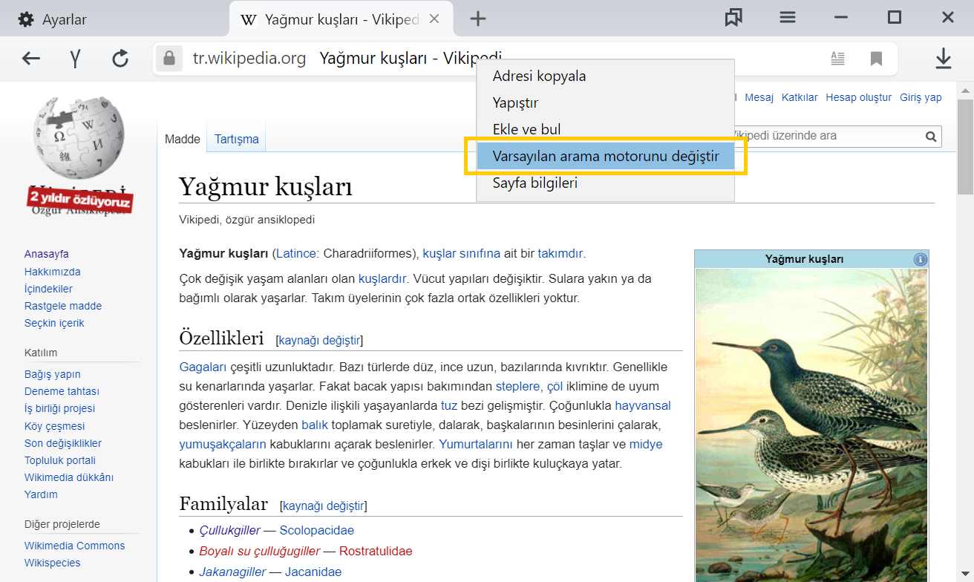974x582 pixels.
Task: Click the Ayarlar settings gear icon
Action: pos(26,19)
